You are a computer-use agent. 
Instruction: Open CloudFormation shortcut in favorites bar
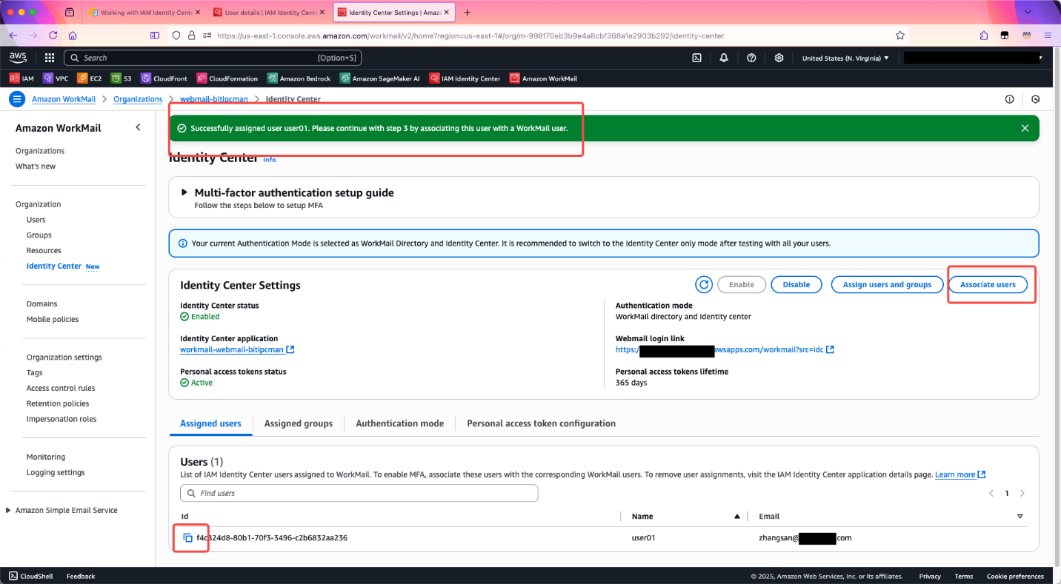tap(227, 78)
